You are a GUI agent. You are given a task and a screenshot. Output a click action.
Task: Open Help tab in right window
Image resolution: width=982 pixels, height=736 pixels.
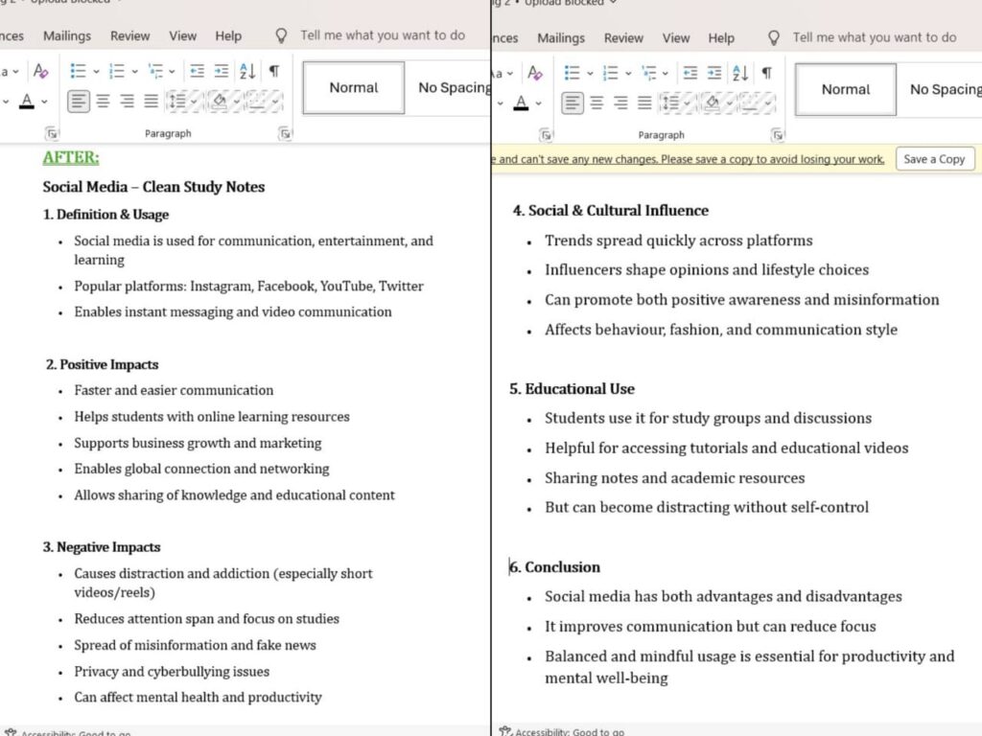click(721, 37)
